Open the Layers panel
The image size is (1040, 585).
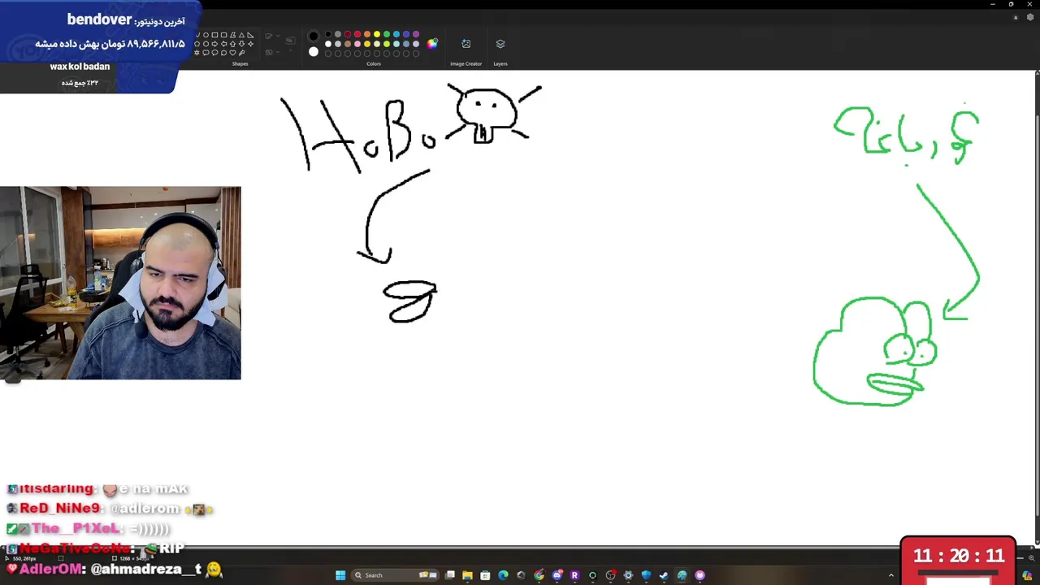coord(500,44)
